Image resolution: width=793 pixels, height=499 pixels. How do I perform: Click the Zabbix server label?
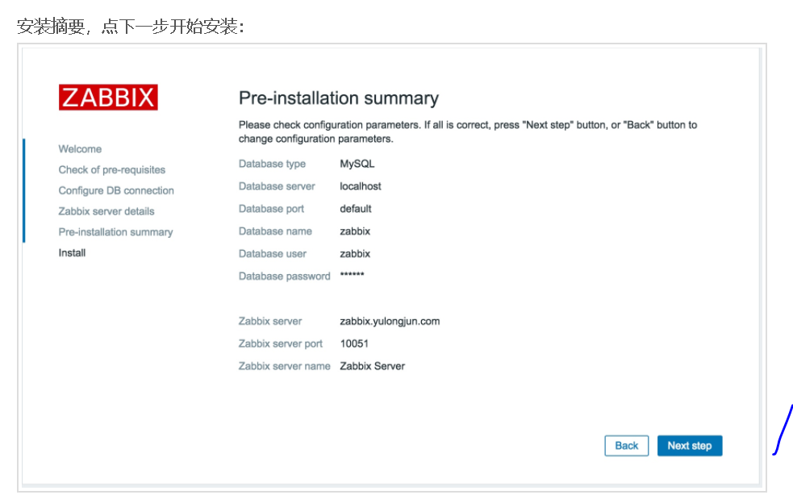pos(270,321)
